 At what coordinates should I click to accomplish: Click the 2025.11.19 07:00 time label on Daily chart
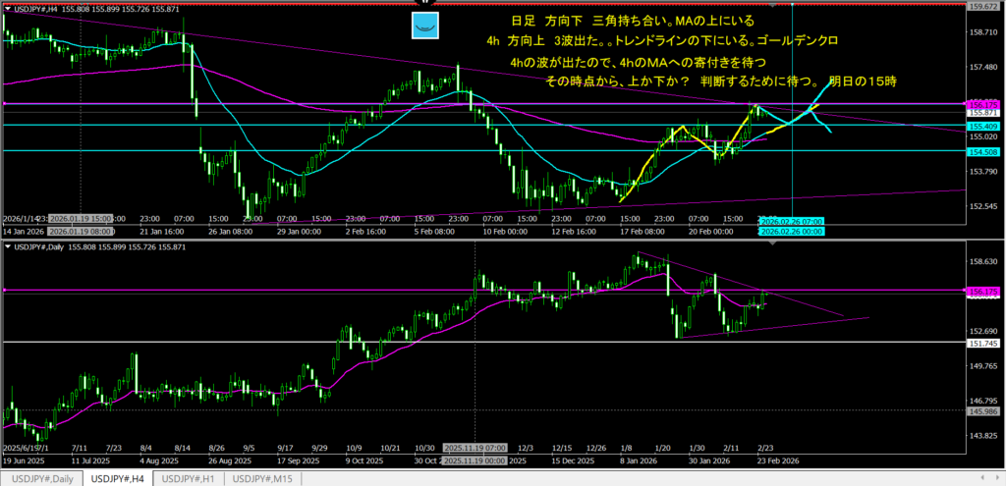coord(475,448)
